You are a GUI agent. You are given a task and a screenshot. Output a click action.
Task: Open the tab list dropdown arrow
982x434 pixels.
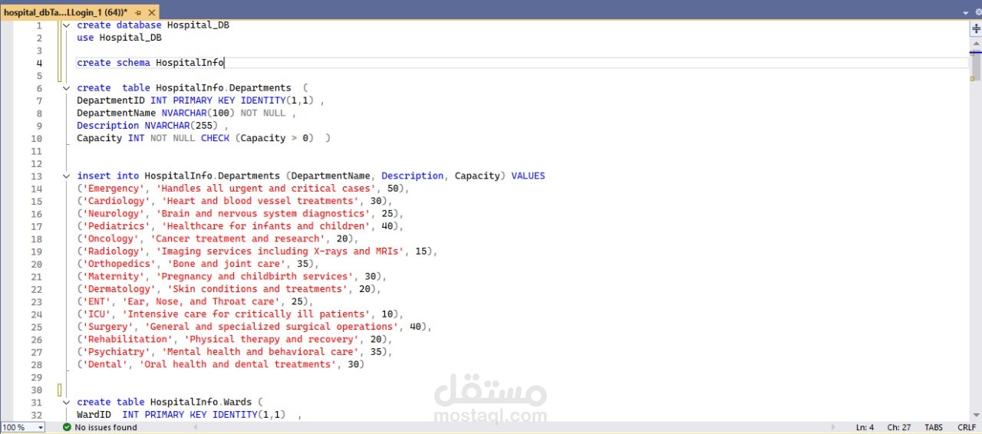pos(967,12)
